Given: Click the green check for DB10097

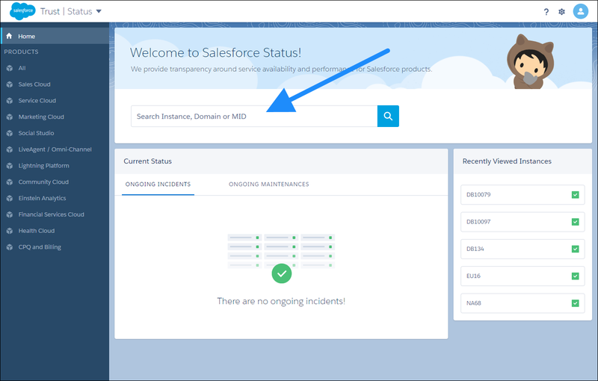Looking at the screenshot, I should click(576, 222).
